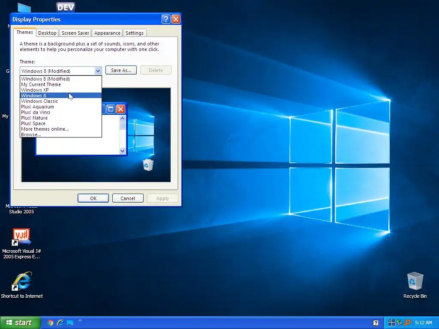Select the highlighted Windows 8 theme
439x329 pixels.
coord(61,96)
